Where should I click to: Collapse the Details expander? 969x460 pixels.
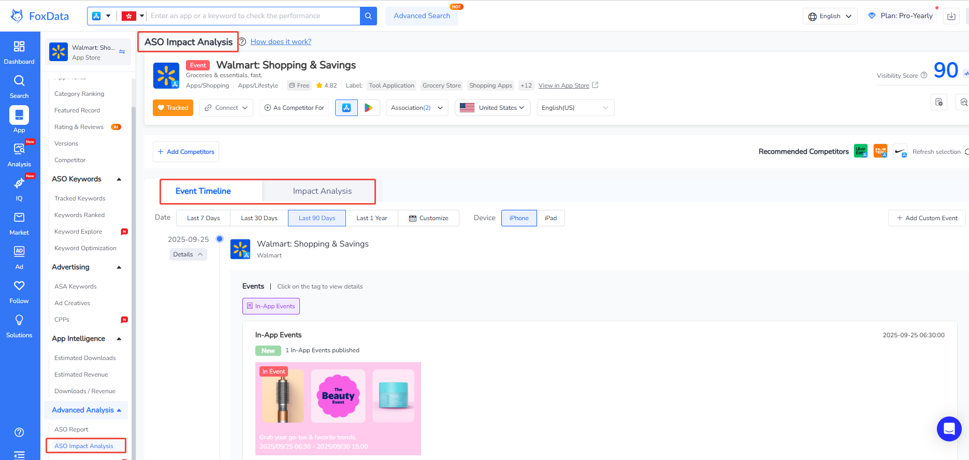click(188, 254)
